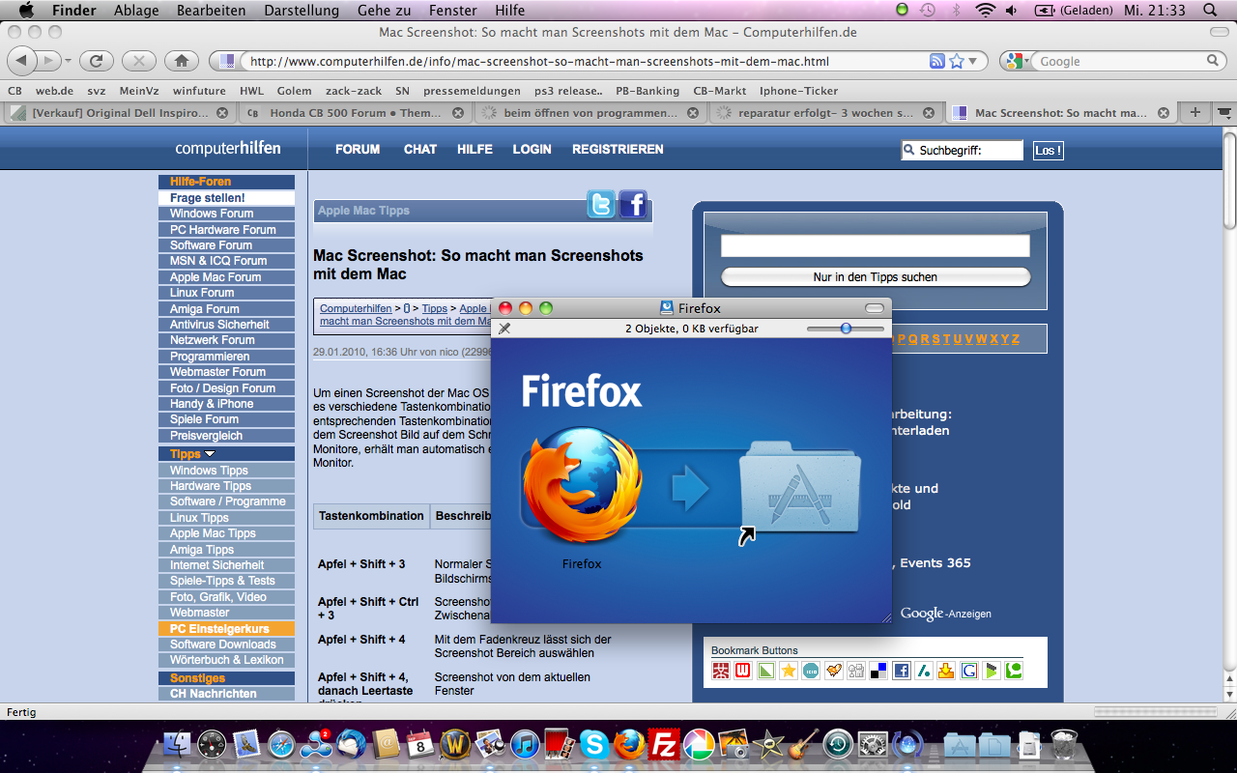Click the Firefox app icon in installer window
The image size is (1237, 773).
click(582, 488)
